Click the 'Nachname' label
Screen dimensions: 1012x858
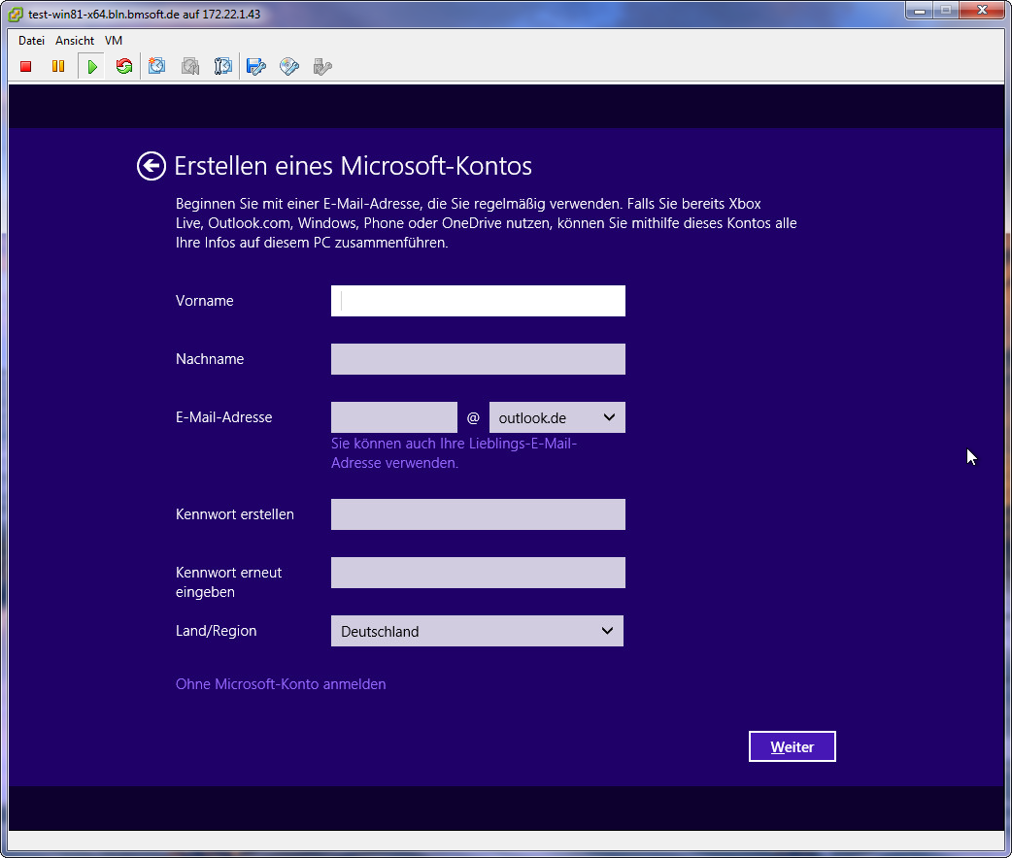click(x=210, y=359)
